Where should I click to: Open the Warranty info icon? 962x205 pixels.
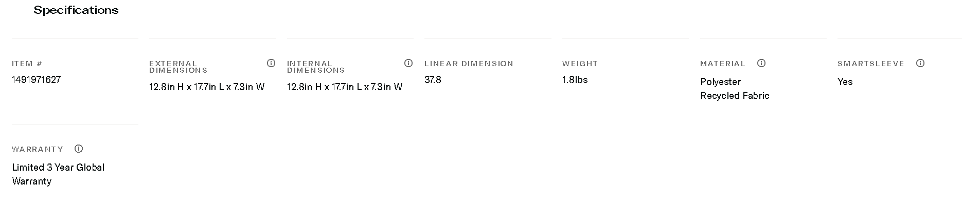79,149
